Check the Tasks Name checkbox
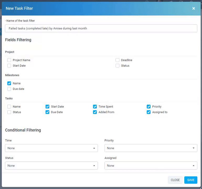 pyautogui.click(x=9, y=107)
